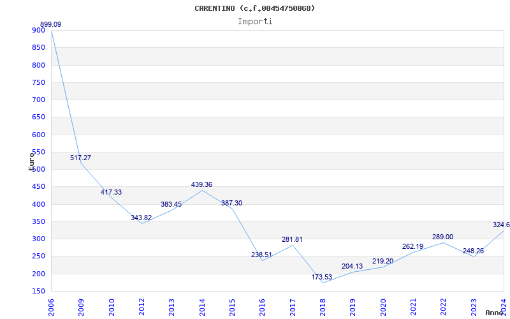
Task: Select the 2012 x-axis year
Action: coord(142,308)
